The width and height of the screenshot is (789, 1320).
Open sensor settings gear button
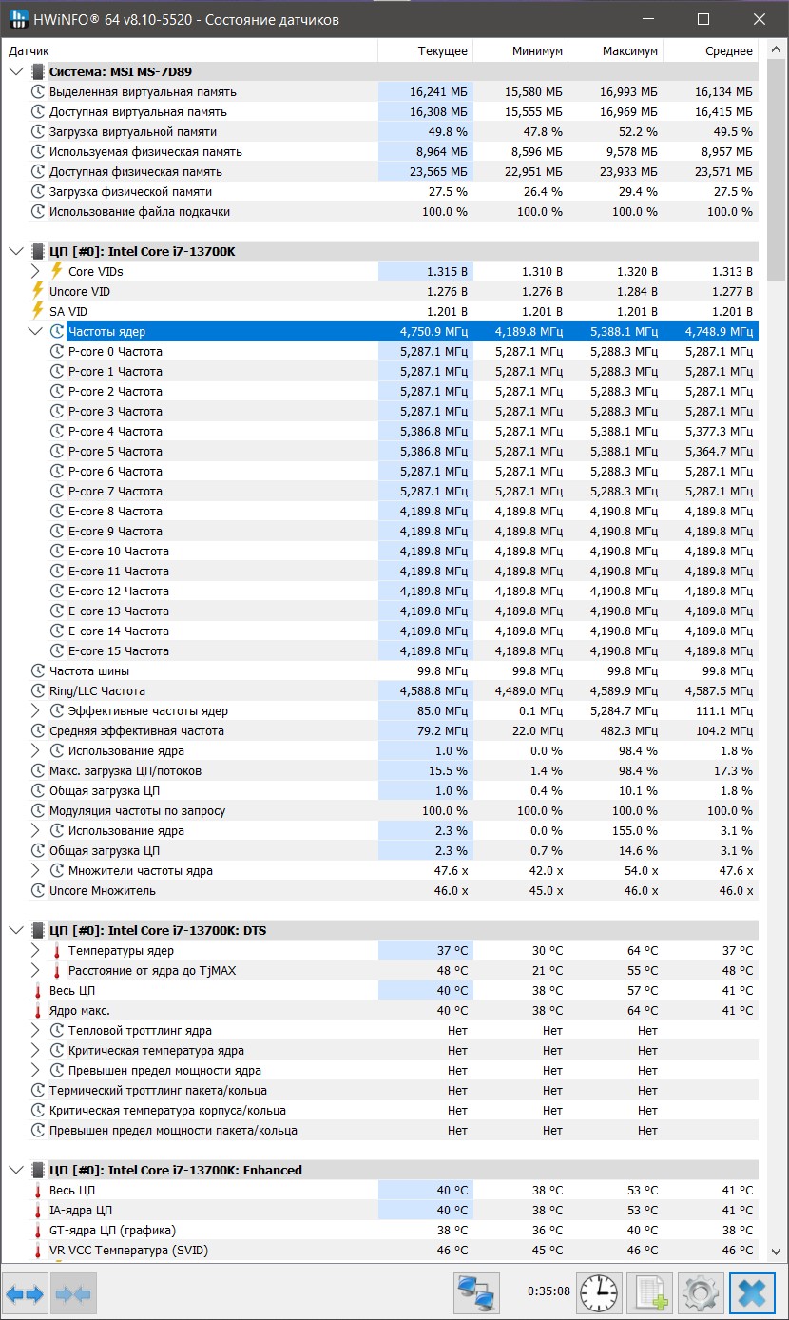coord(701,1293)
